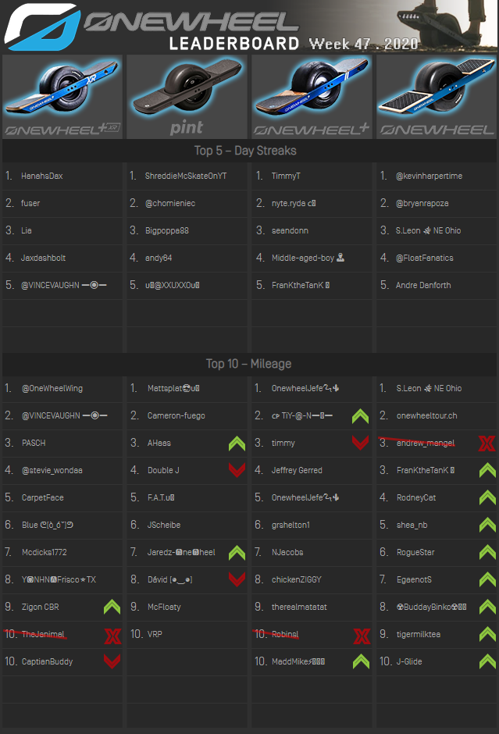Open the @OneWheelWing rider entry
This screenshot has height=734, width=499.
[x=52, y=388]
